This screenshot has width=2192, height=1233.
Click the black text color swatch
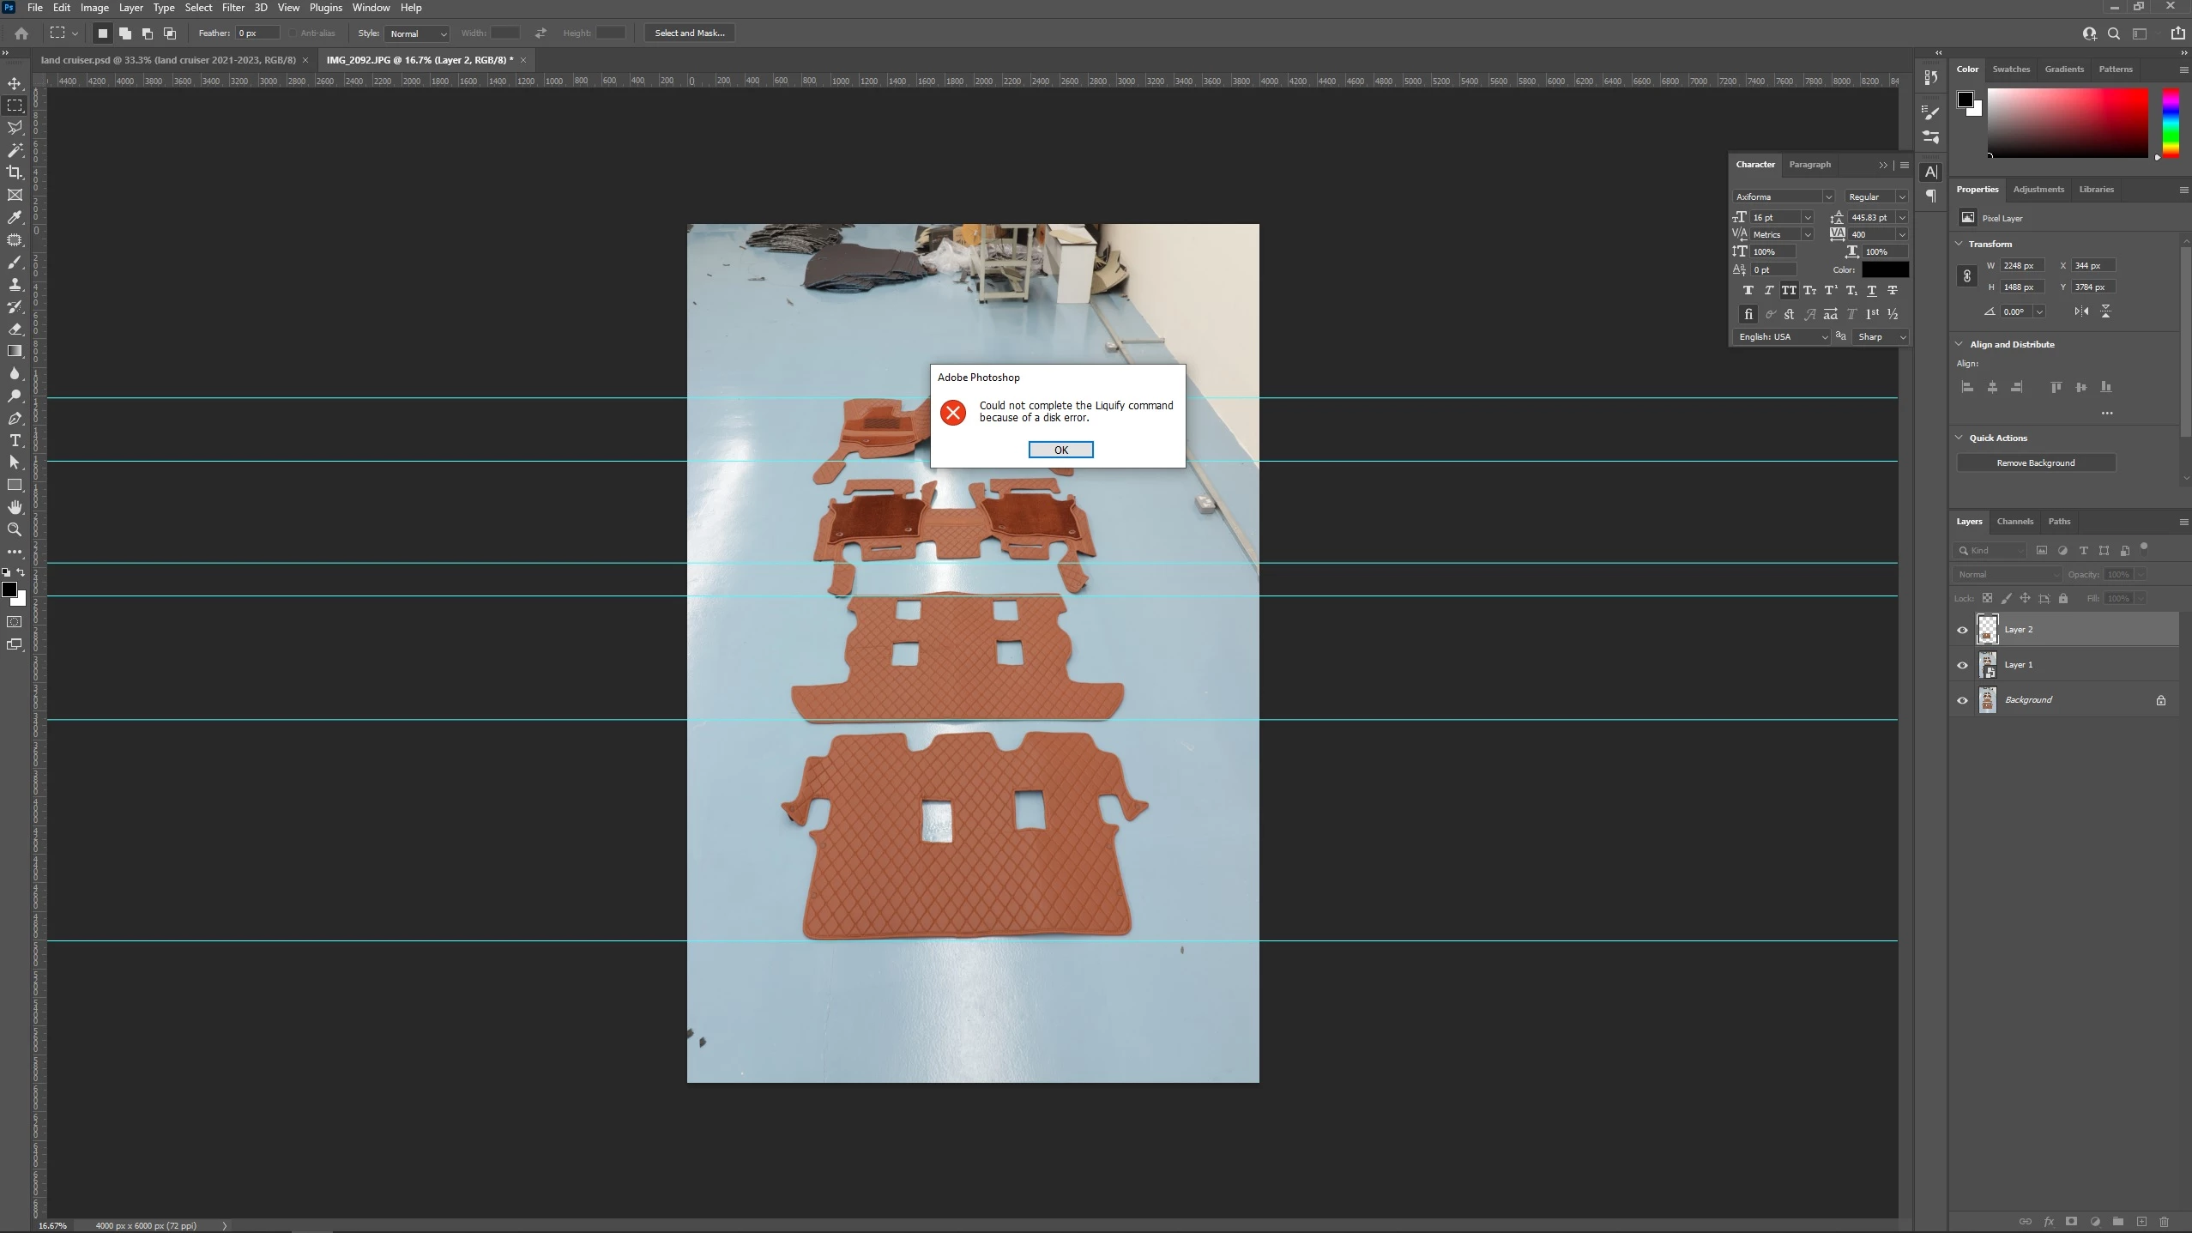pyautogui.click(x=1884, y=269)
